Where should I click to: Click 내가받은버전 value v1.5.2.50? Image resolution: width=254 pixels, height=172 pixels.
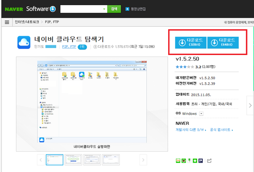(x=207, y=78)
